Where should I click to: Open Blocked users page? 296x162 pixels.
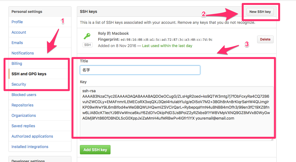pos(24,95)
